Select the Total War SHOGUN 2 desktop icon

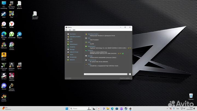point(11,87)
